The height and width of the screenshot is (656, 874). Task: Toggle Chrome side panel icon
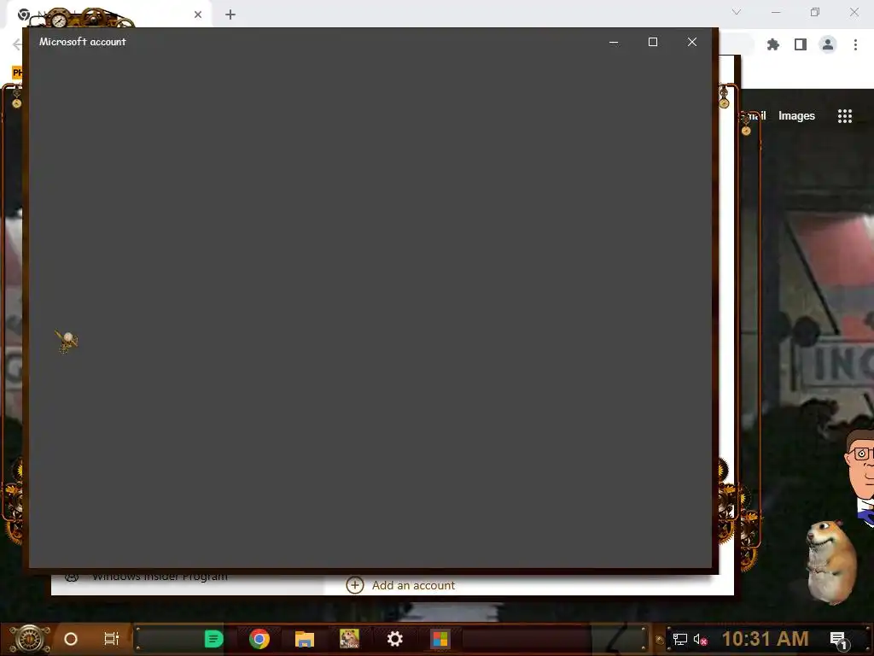(801, 44)
